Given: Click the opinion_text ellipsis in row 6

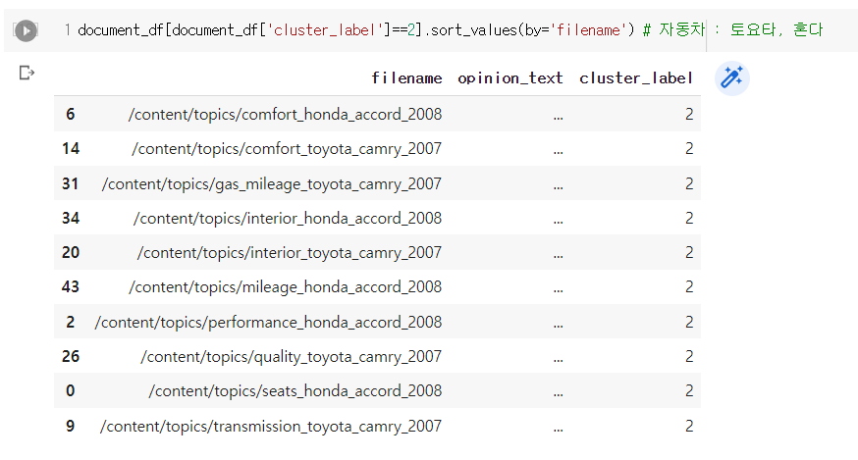Looking at the screenshot, I should [558, 117].
